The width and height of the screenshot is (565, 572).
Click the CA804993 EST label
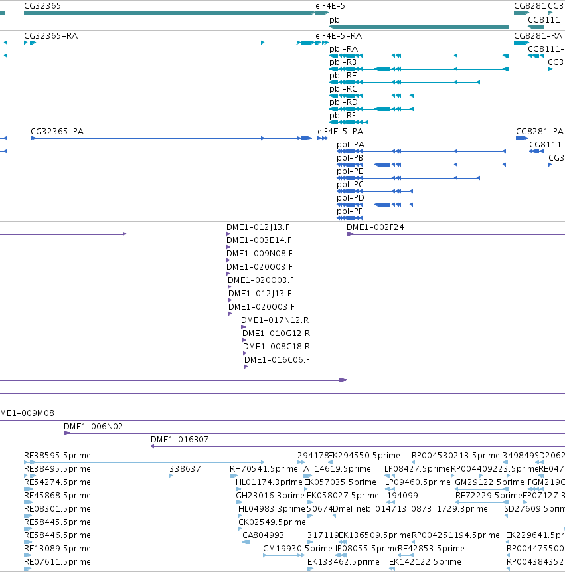[263, 535]
